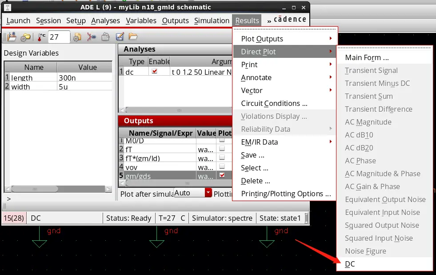Click the outputs setup document icon
The width and height of the screenshot is (436, 275).
click(105, 37)
